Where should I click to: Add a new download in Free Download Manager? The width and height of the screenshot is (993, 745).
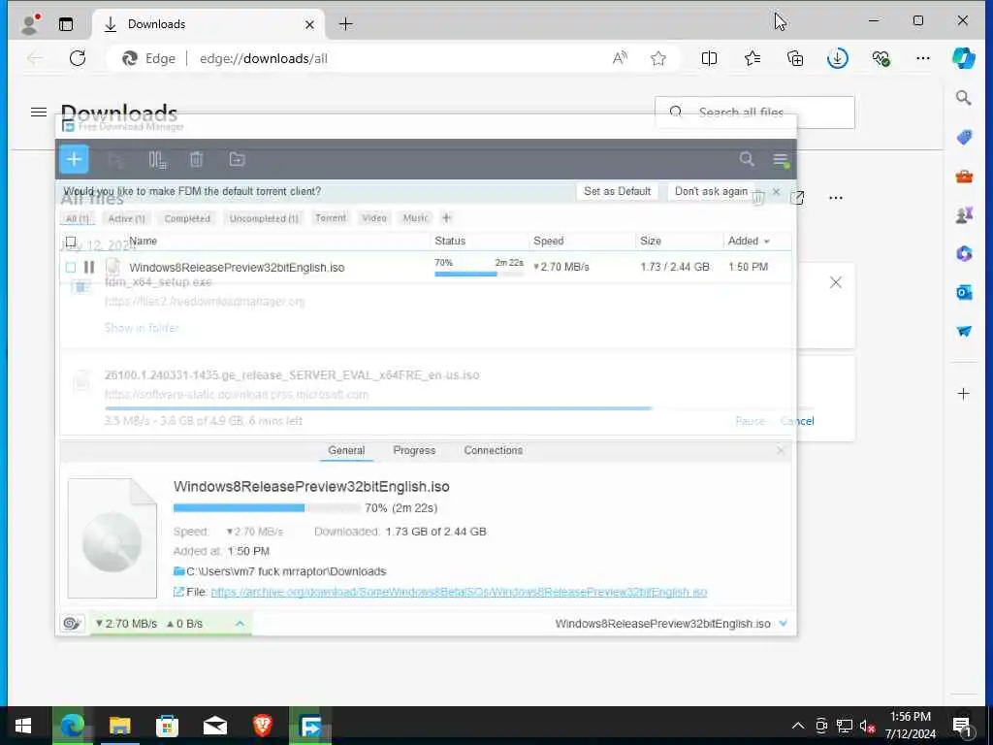[x=74, y=159]
